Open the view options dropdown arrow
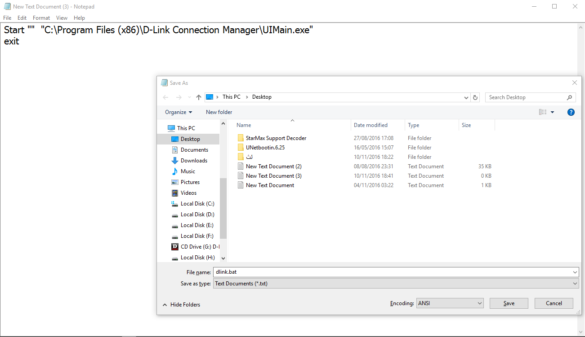The height and width of the screenshot is (337, 585). click(553, 112)
